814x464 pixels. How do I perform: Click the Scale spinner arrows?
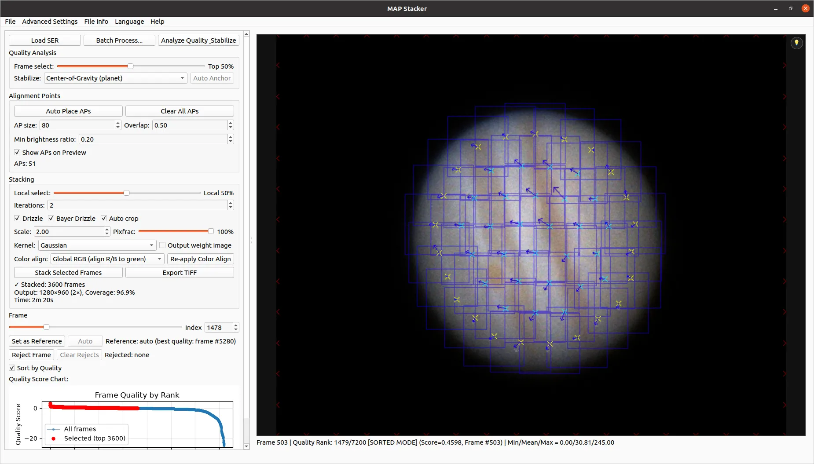click(x=107, y=231)
